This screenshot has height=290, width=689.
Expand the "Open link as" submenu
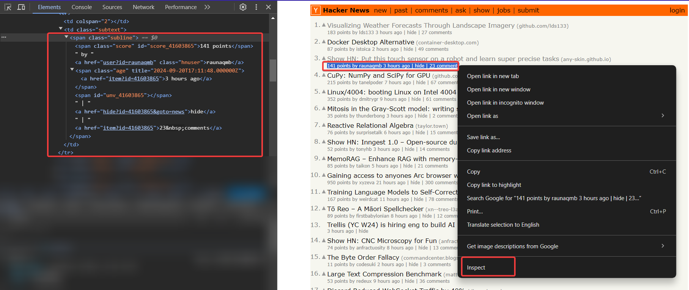(662, 116)
